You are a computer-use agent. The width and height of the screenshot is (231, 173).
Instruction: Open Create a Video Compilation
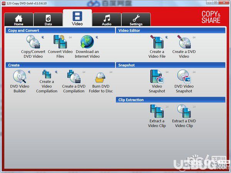pyautogui.click(x=47, y=82)
